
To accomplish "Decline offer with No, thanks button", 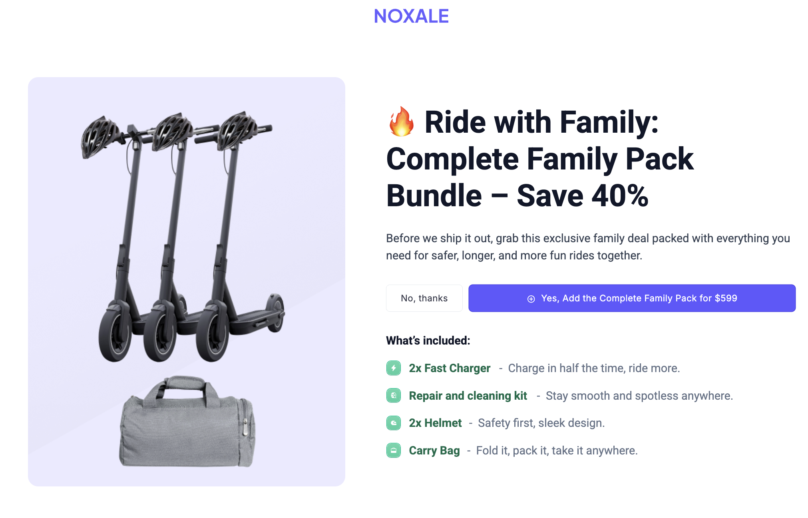I will pos(424,298).
